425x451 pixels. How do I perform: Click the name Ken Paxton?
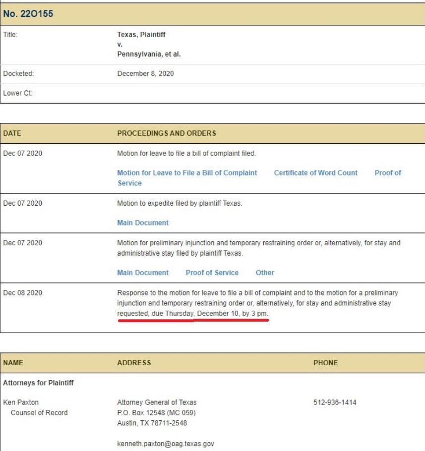point(21,402)
